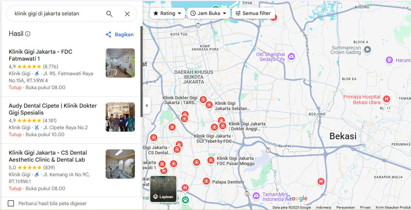Click the Summarecon Crown Gading marker
The image size is (411, 210).
coord(367,49)
